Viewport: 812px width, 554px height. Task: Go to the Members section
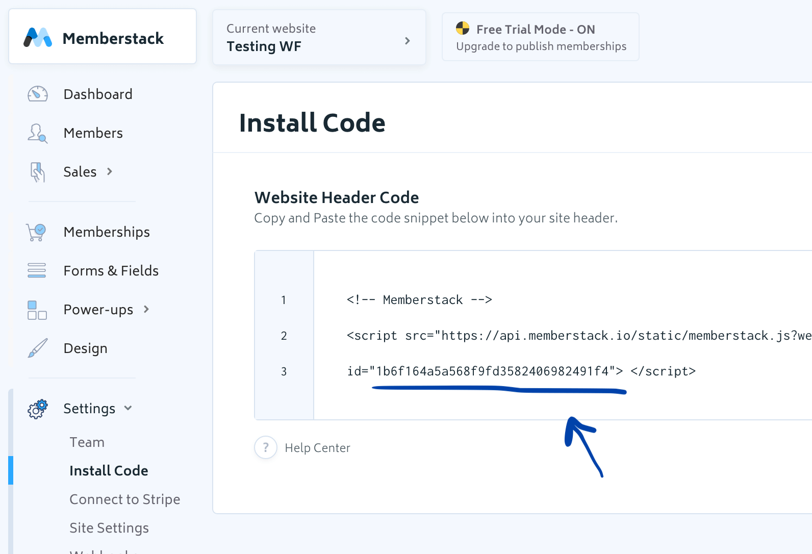(93, 133)
